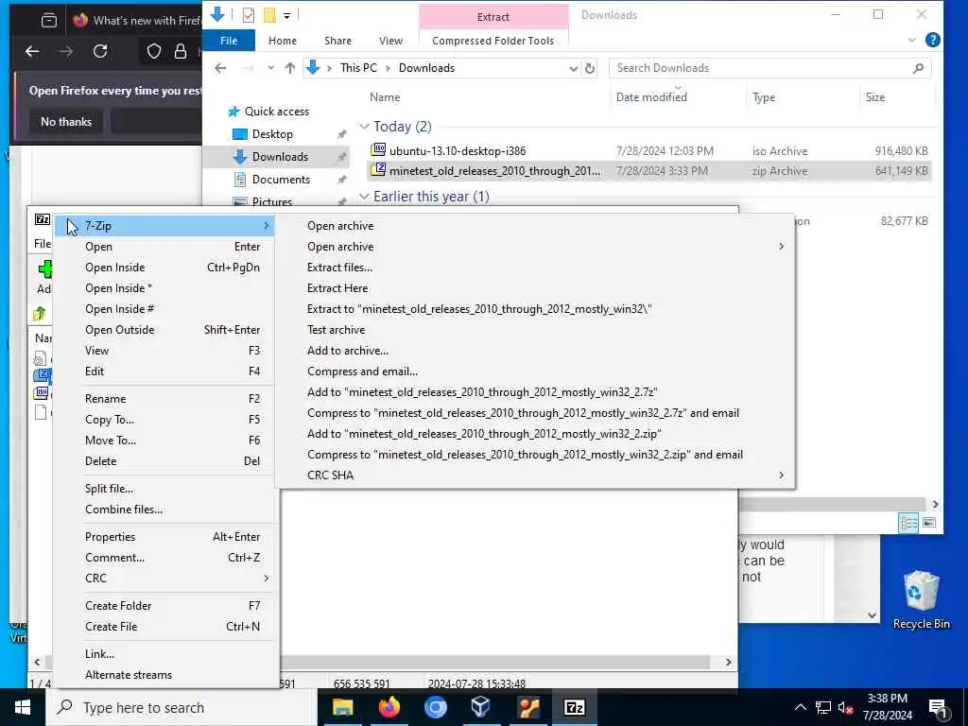The width and height of the screenshot is (968, 726).
Task: Click the taskbar search box
Action: pos(181,707)
